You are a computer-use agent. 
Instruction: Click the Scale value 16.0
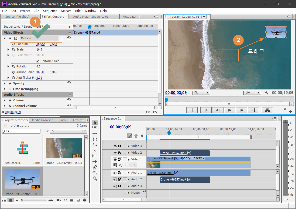[x=39, y=49]
